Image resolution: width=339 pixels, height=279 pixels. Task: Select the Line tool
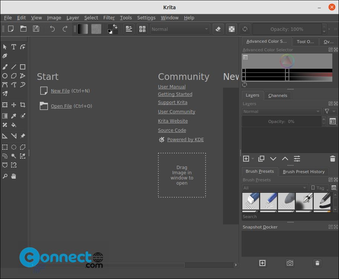14,67
